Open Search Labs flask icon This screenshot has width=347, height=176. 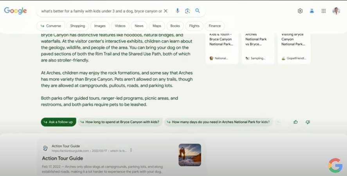pos(312,11)
